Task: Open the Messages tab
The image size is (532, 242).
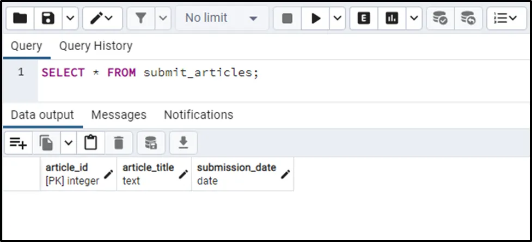Action: click(x=119, y=115)
